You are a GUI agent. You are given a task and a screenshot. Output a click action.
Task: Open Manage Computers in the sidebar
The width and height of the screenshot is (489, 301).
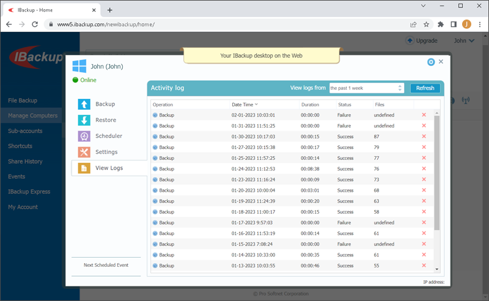pos(33,115)
